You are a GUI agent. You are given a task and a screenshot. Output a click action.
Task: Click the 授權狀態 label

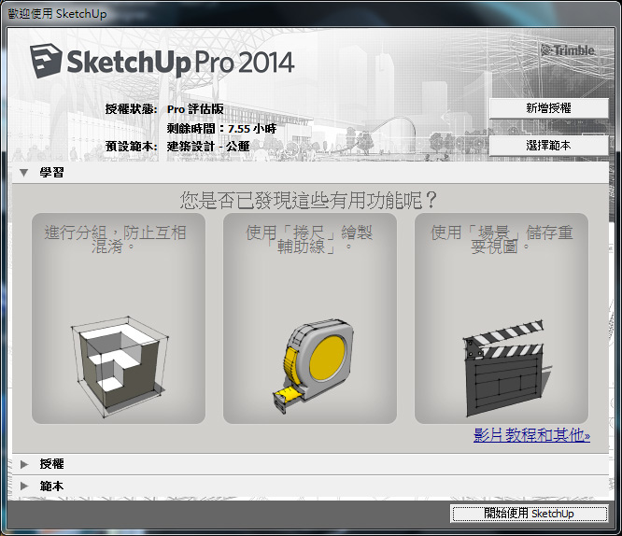point(132,109)
